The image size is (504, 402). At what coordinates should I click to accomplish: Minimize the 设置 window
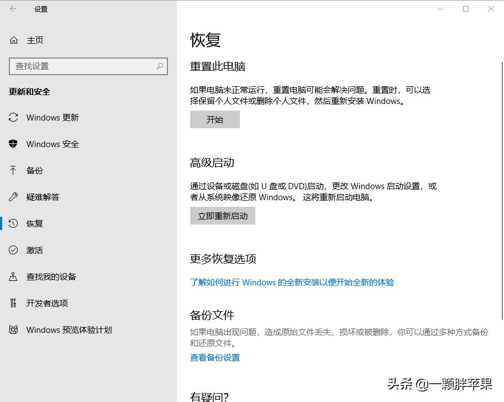click(x=440, y=9)
